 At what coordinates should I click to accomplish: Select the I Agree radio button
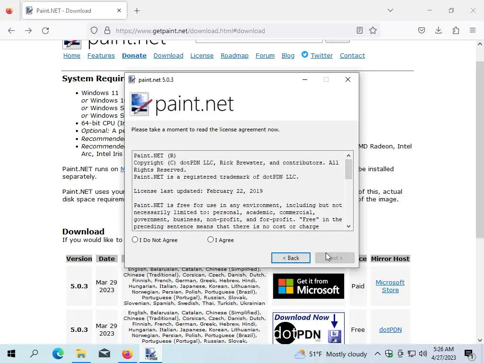coord(210,240)
